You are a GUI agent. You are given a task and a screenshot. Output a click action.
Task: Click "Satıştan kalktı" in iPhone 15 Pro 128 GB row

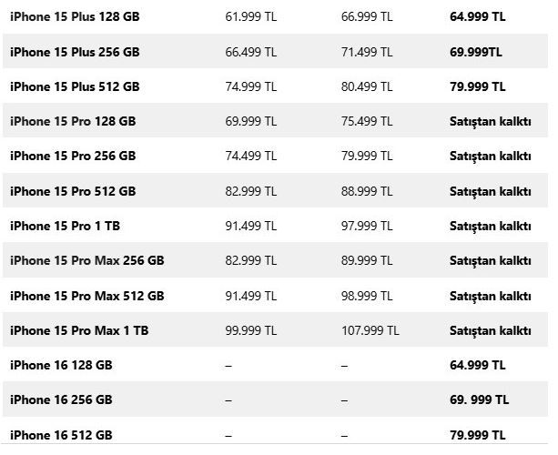click(x=490, y=121)
